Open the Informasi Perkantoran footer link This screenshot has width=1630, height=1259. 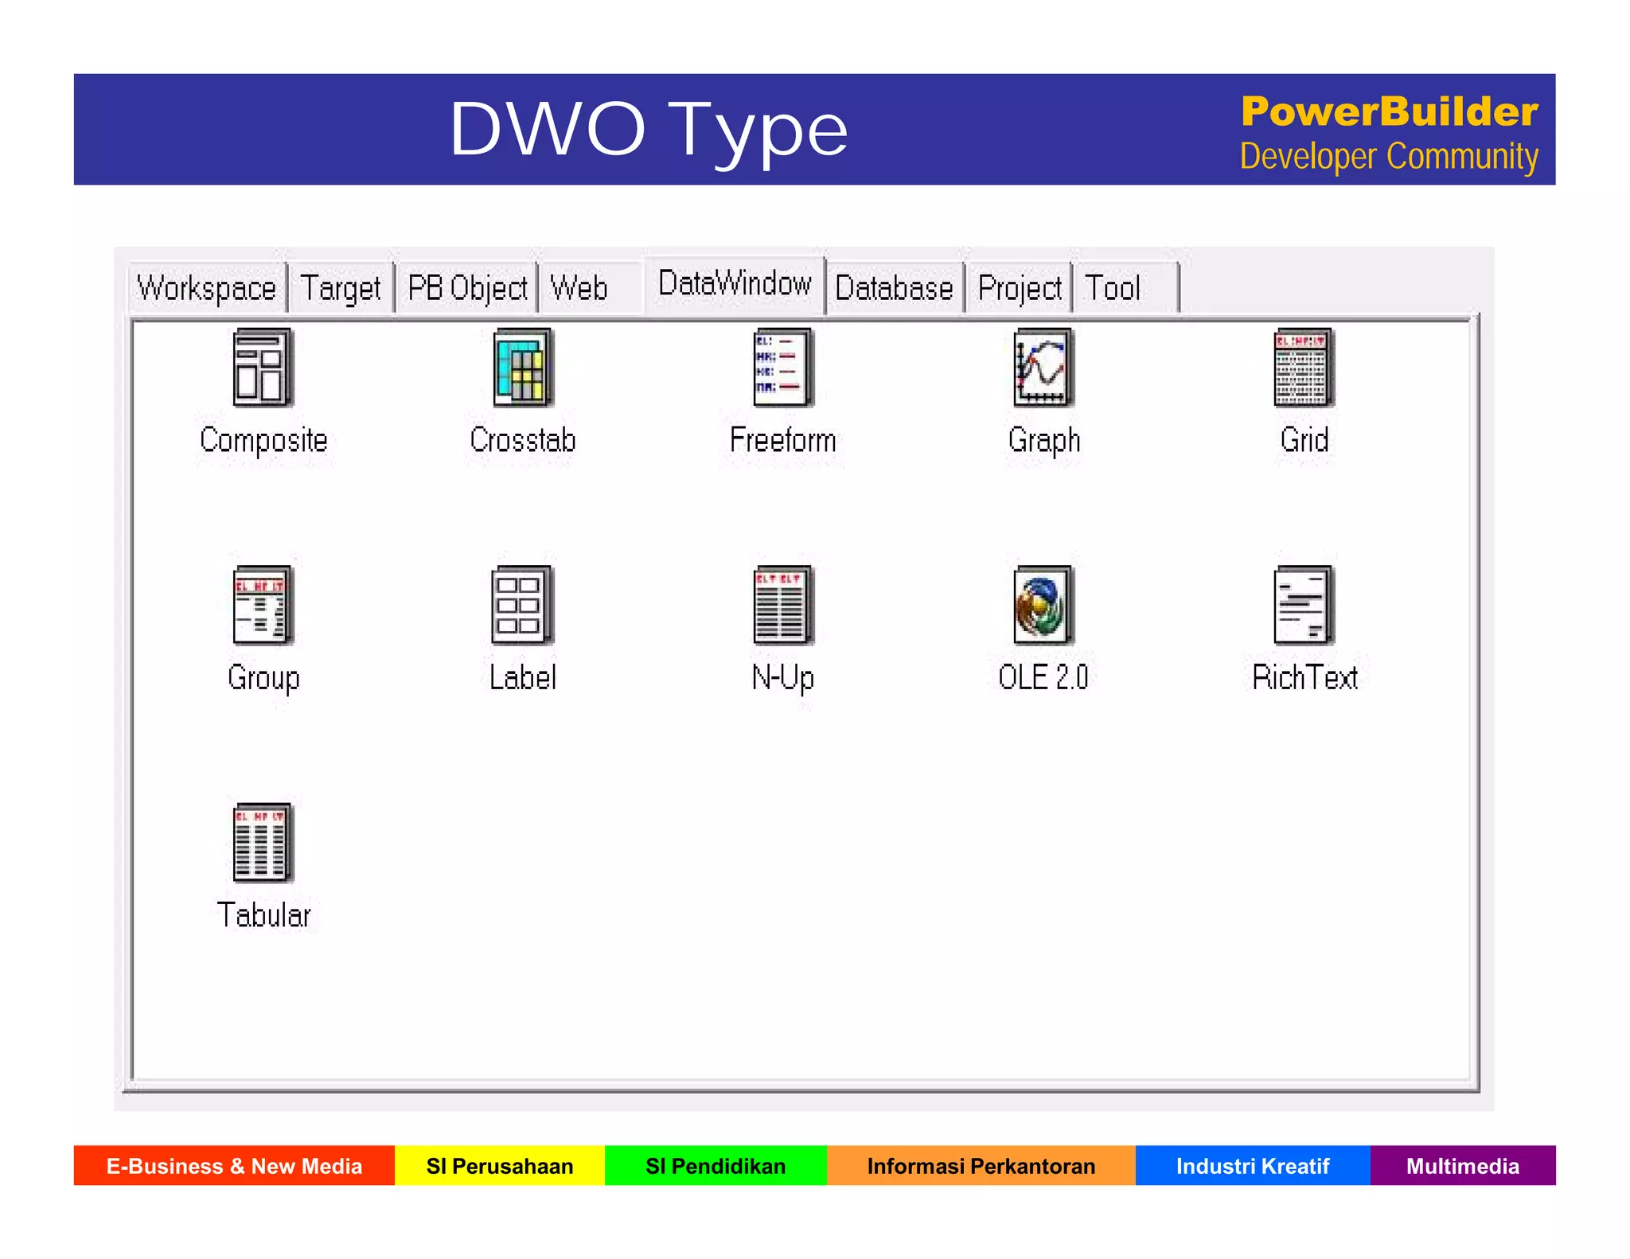point(981,1166)
